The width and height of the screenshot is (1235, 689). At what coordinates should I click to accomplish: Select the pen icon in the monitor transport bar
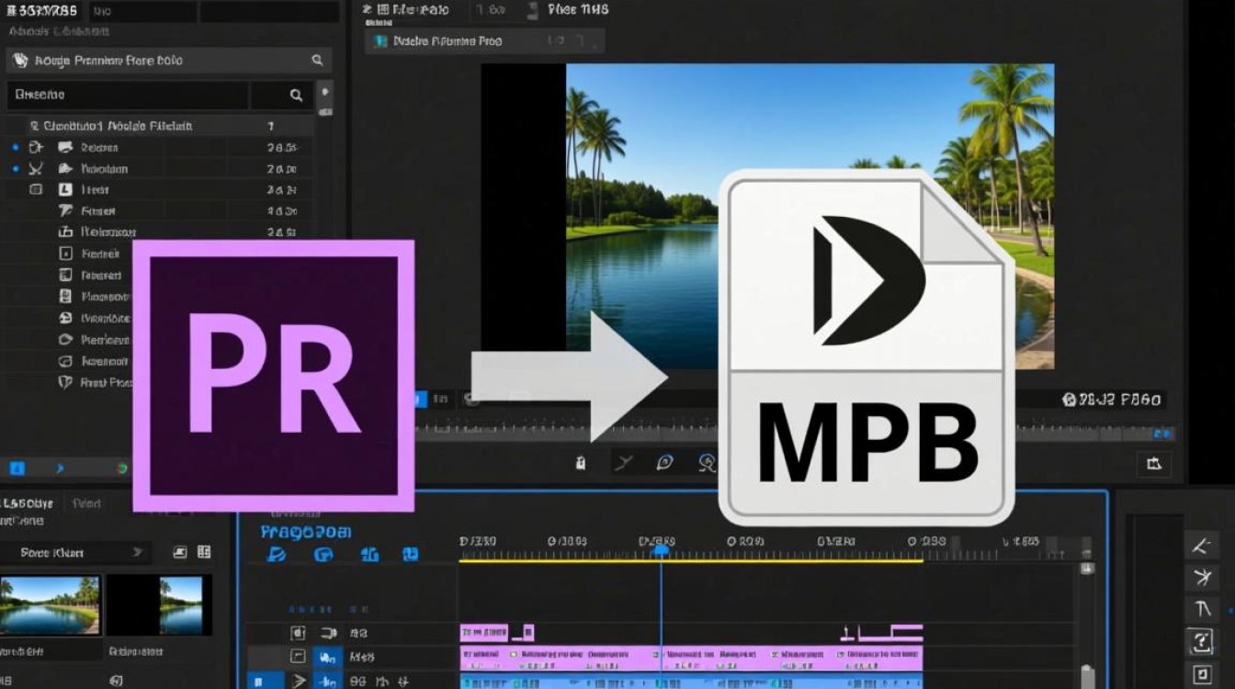[x=664, y=463]
